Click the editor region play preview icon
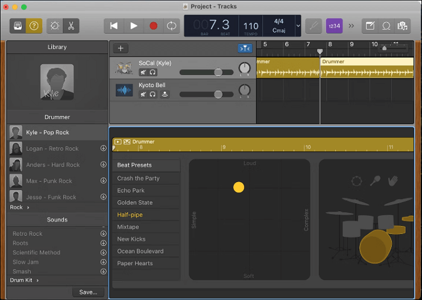The width and height of the screenshot is (422, 300). click(x=118, y=142)
